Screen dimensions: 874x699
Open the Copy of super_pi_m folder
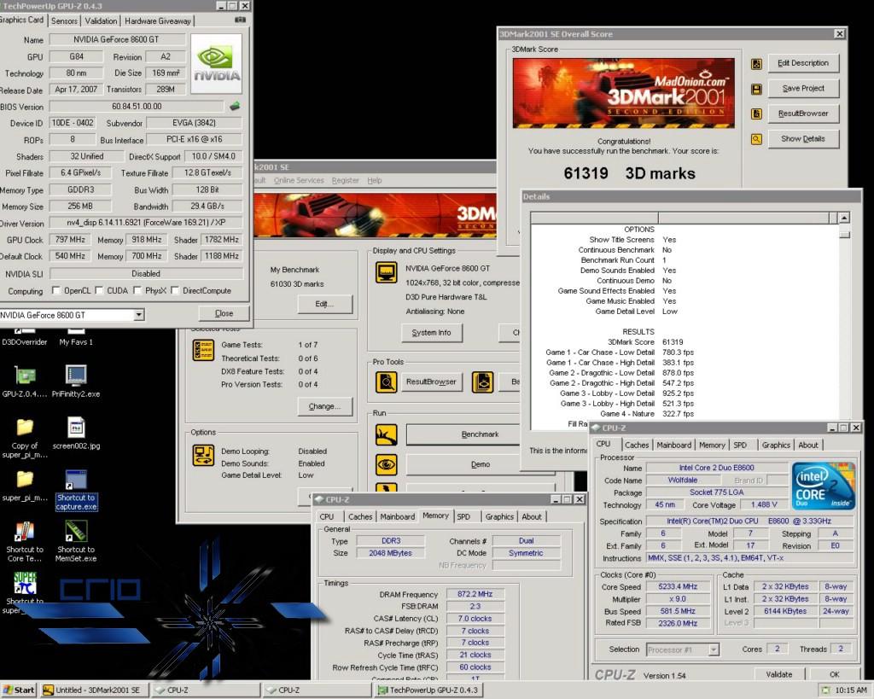(25, 438)
